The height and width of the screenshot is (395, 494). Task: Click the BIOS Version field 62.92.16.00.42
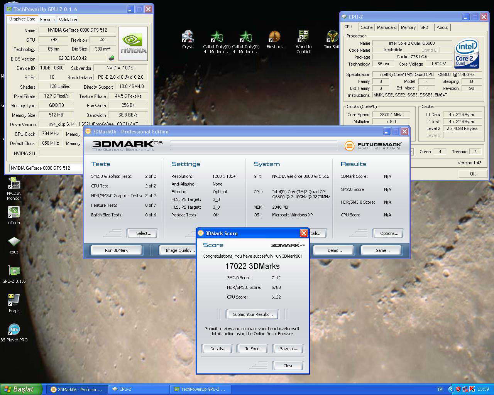73,58
